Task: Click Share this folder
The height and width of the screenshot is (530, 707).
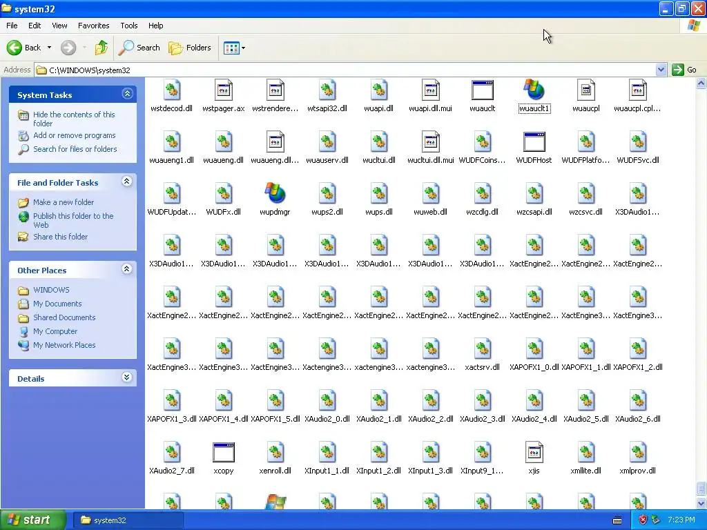Action: coord(61,237)
